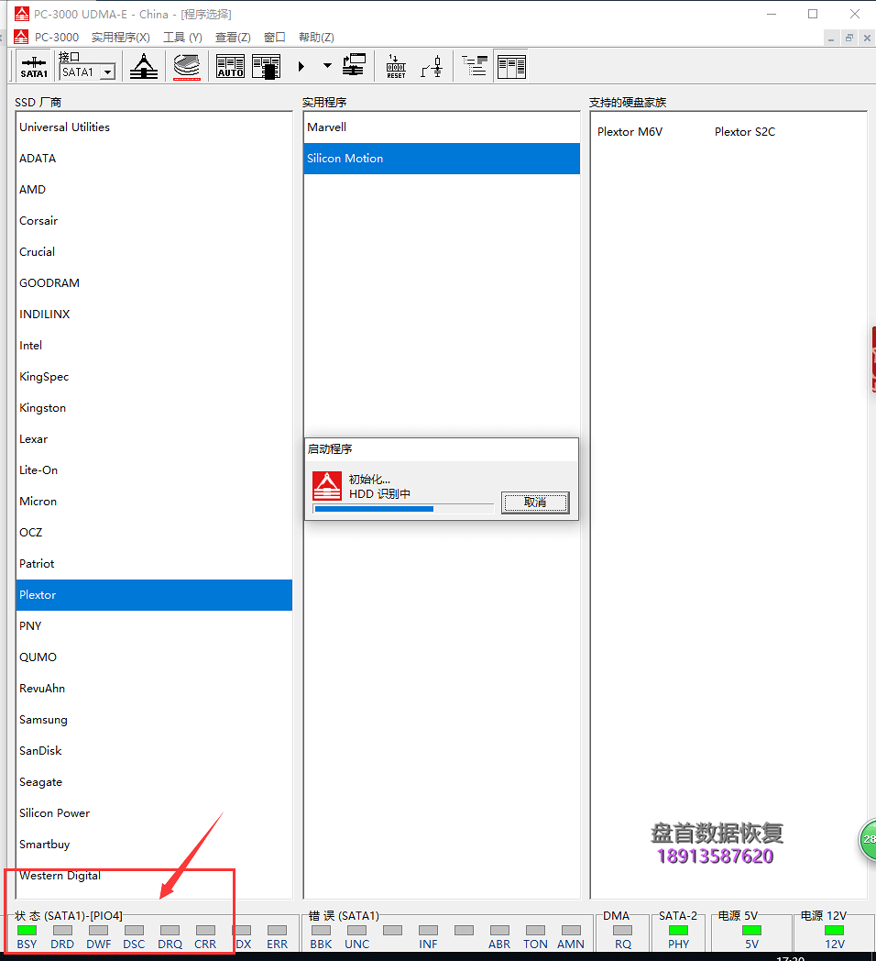
Task: Select KingSpec in SSD vendor list
Action: [x=154, y=377]
